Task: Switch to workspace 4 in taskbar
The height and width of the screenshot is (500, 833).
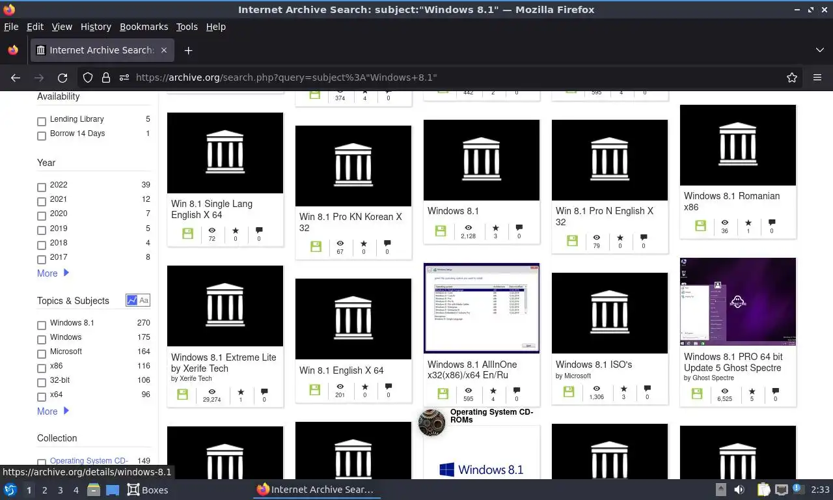Action: pos(76,490)
